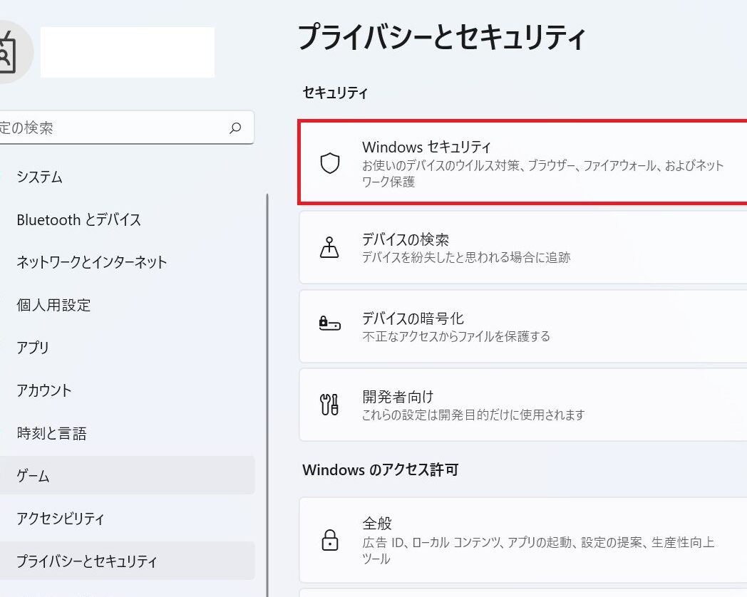Select アカウント in the sidebar
This screenshot has width=747, height=597.
pos(127,390)
